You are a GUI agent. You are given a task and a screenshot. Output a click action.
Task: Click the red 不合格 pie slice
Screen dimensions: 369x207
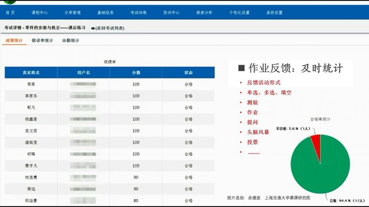point(316,142)
